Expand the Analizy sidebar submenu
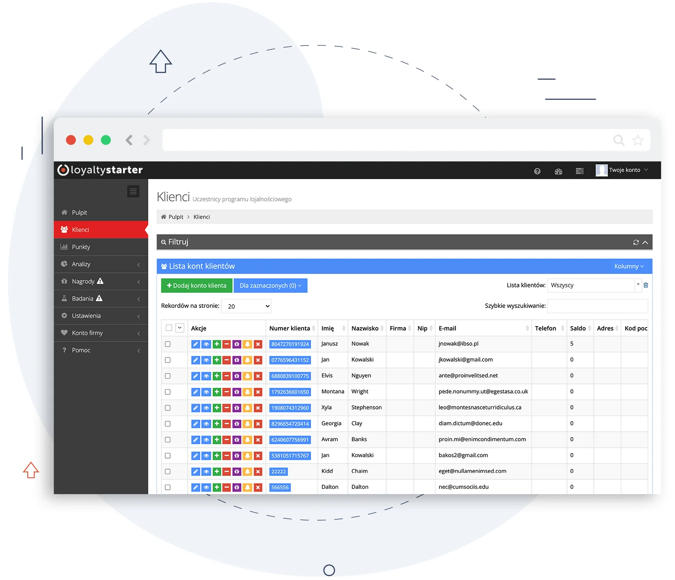 click(101, 264)
